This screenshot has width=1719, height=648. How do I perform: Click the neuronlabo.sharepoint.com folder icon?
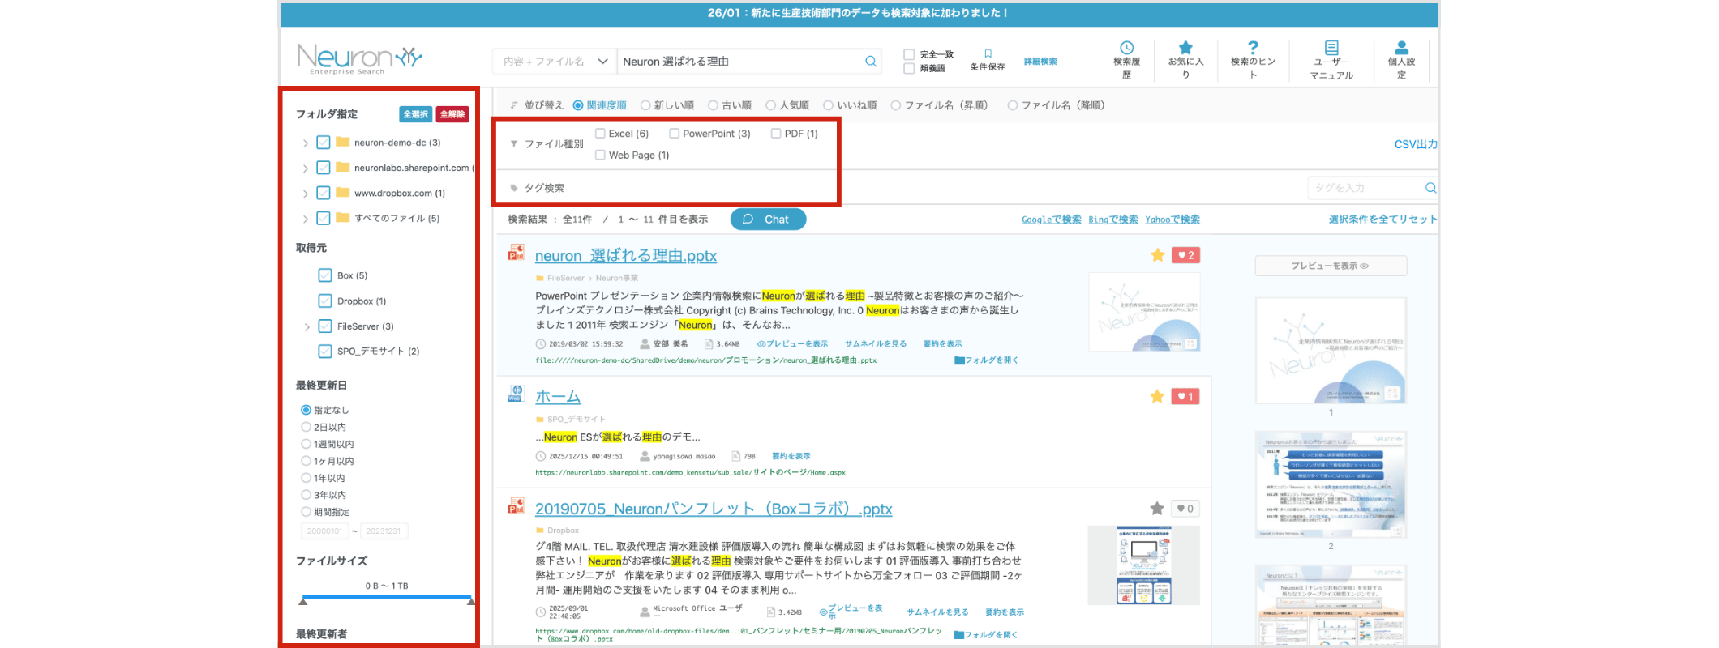click(343, 168)
